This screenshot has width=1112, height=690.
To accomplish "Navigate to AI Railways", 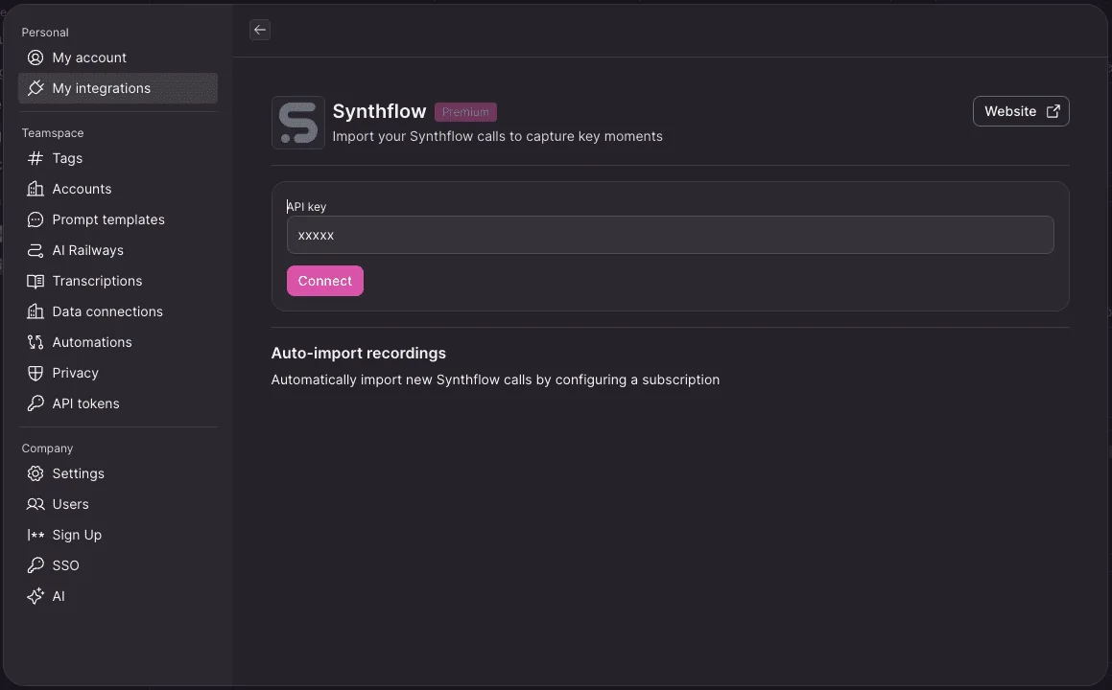I will click(x=118, y=250).
